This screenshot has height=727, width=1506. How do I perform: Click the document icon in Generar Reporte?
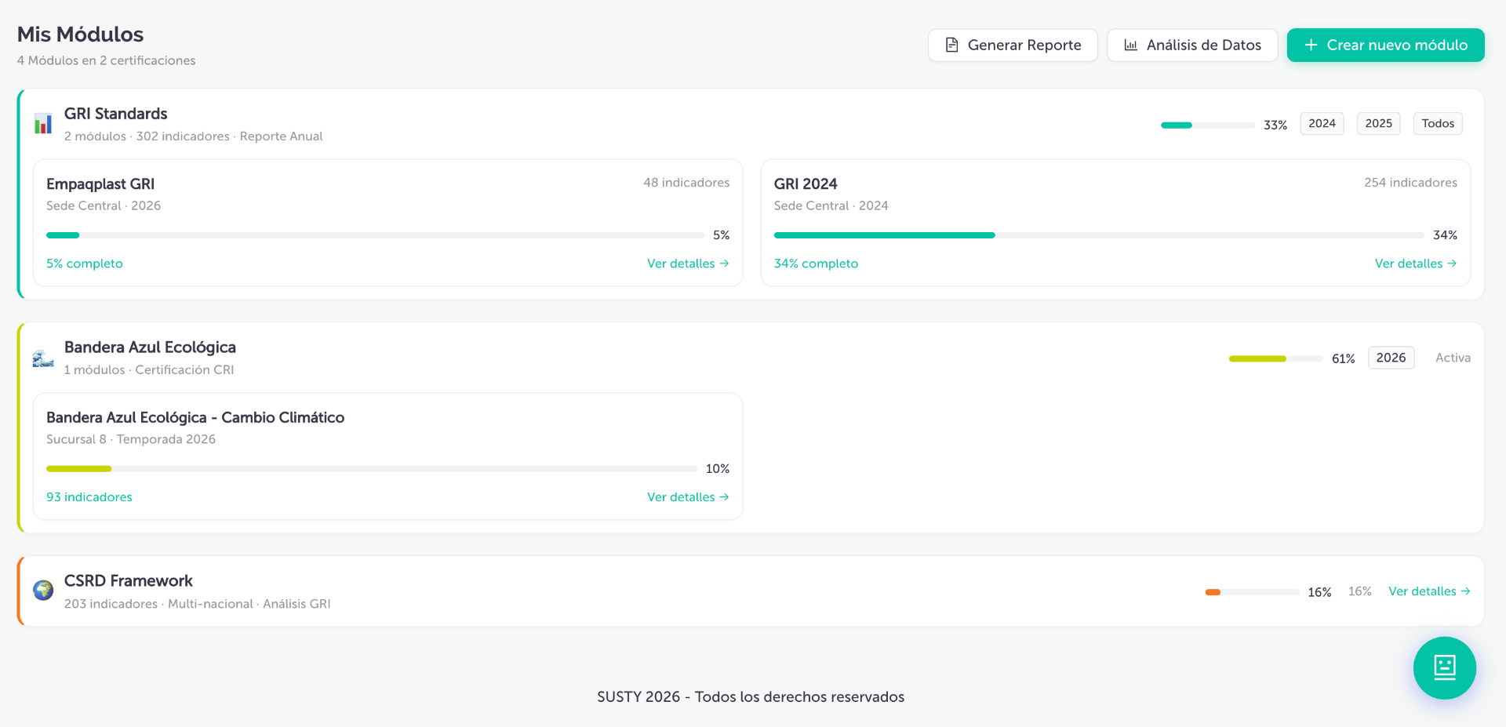coord(951,45)
